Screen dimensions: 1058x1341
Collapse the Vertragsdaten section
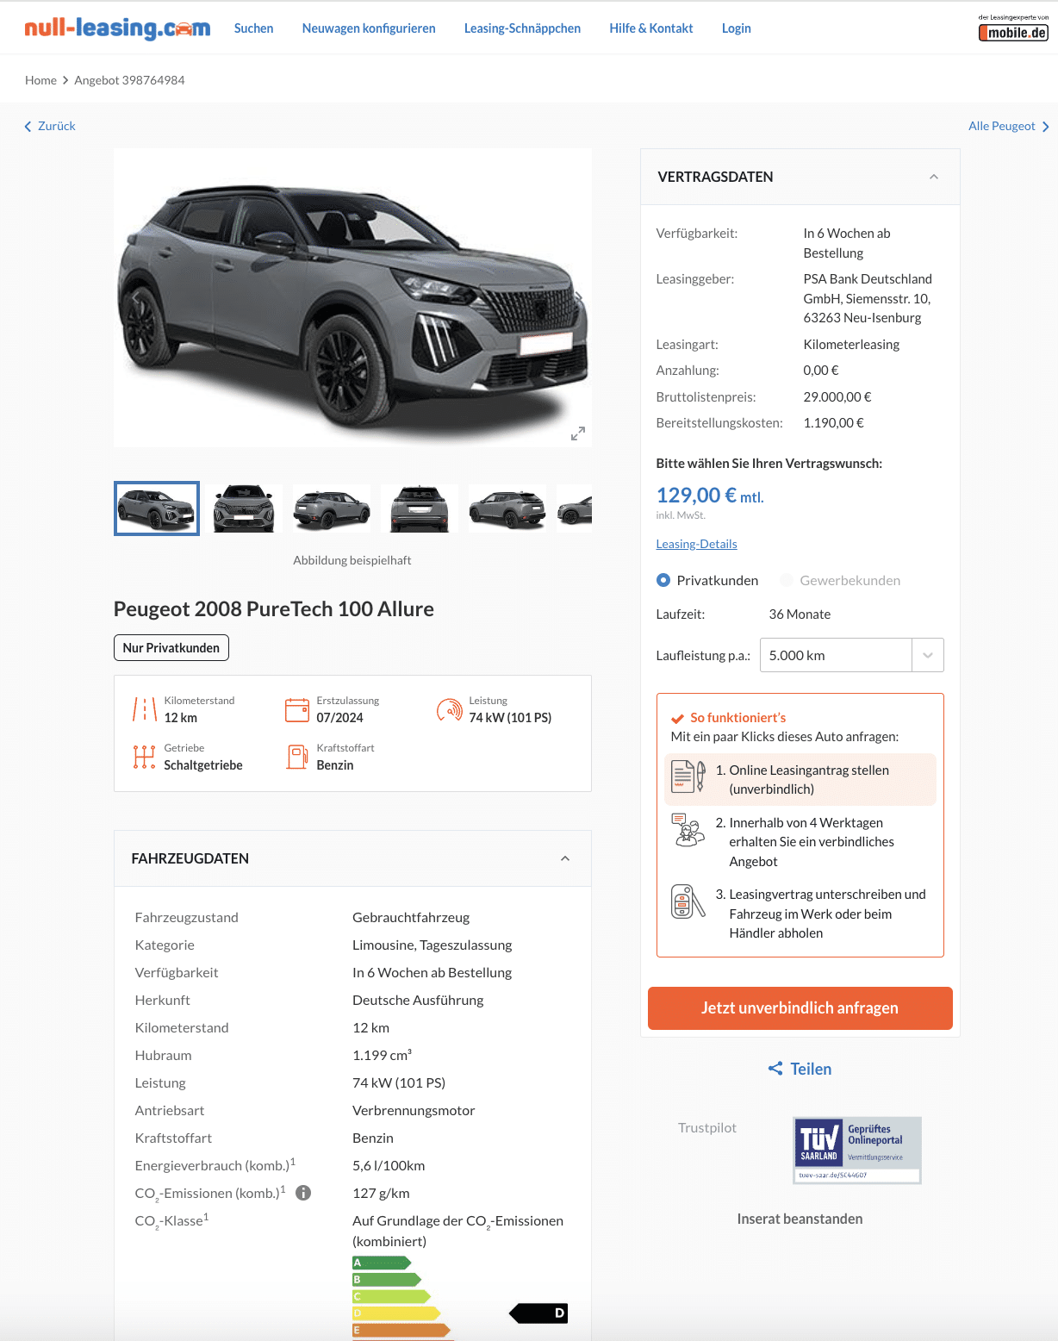tap(934, 177)
